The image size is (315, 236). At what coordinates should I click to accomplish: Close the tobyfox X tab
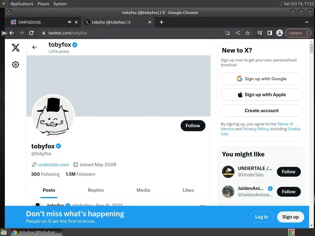pyautogui.click(x=150, y=22)
